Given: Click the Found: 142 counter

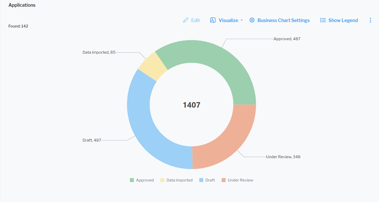Looking at the screenshot, I should (18, 26).
